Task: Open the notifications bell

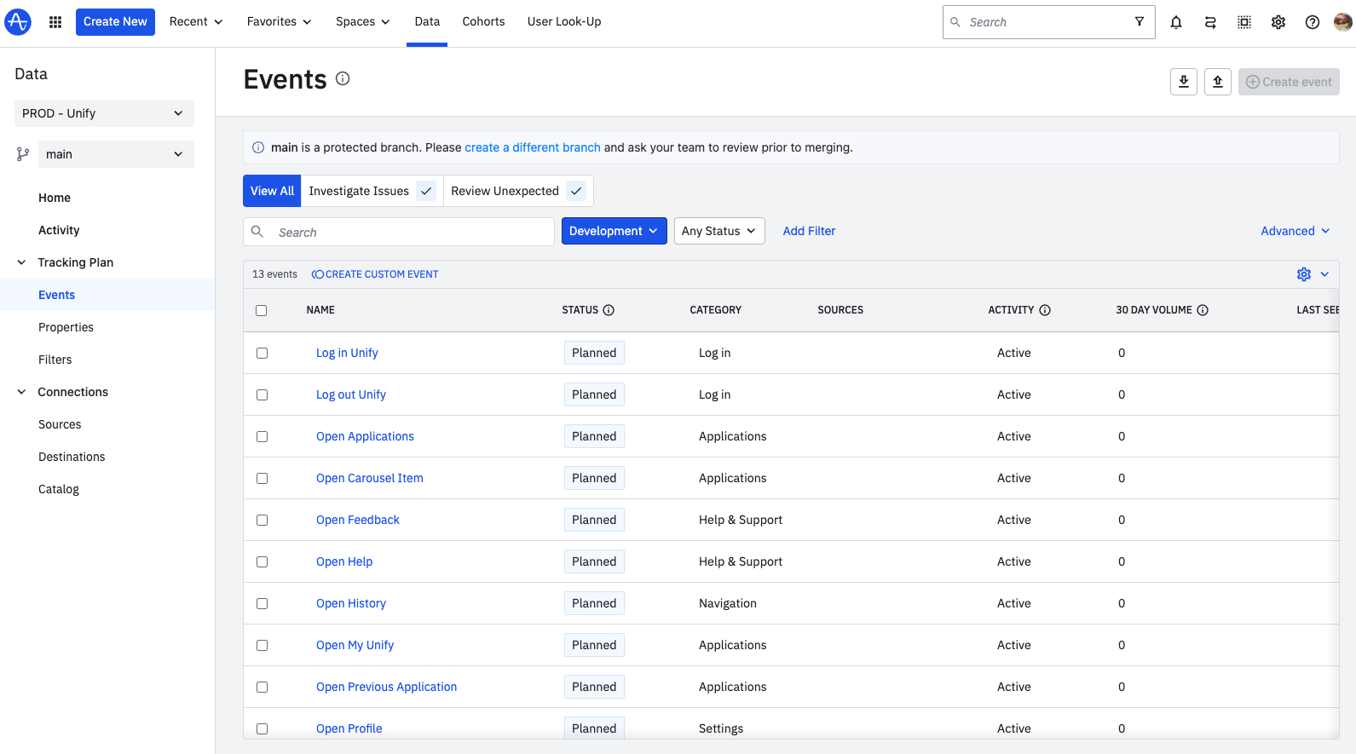Action: point(1176,22)
